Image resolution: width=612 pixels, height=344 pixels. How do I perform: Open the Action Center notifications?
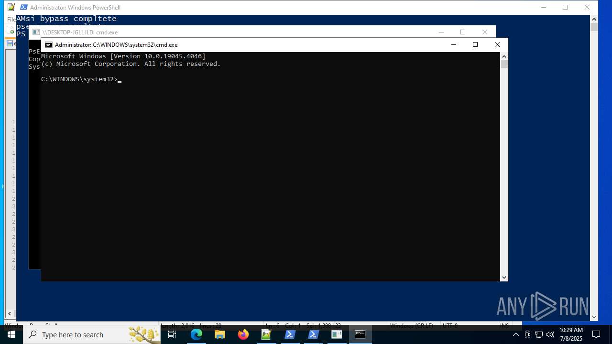coord(596,334)
